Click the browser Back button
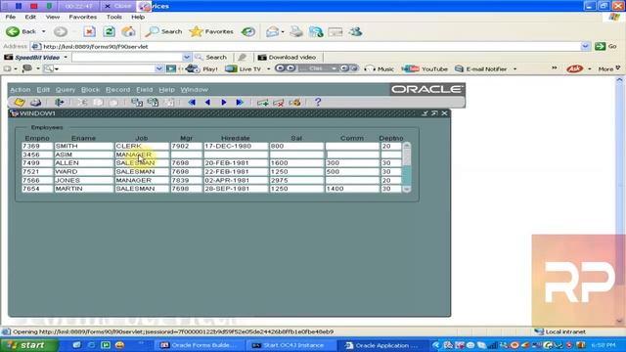This screenshot has width=626, height=352. point(22,31)
